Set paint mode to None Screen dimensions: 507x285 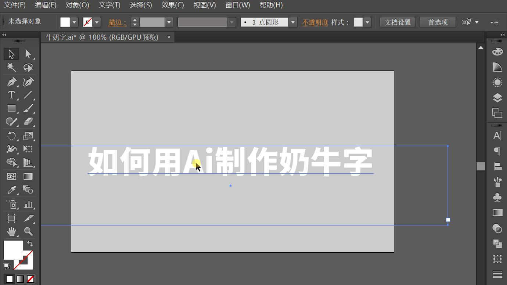(31, 279)
